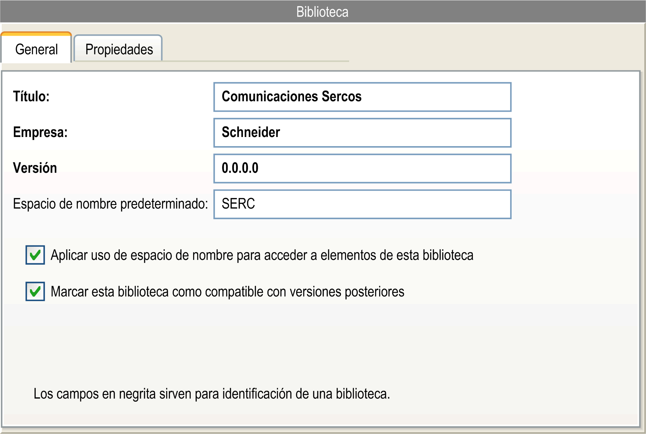Click the Título: label
Viewport: 646px width, 434px height.
[31, 97]
